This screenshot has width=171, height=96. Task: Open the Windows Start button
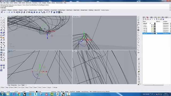(2, 94)
